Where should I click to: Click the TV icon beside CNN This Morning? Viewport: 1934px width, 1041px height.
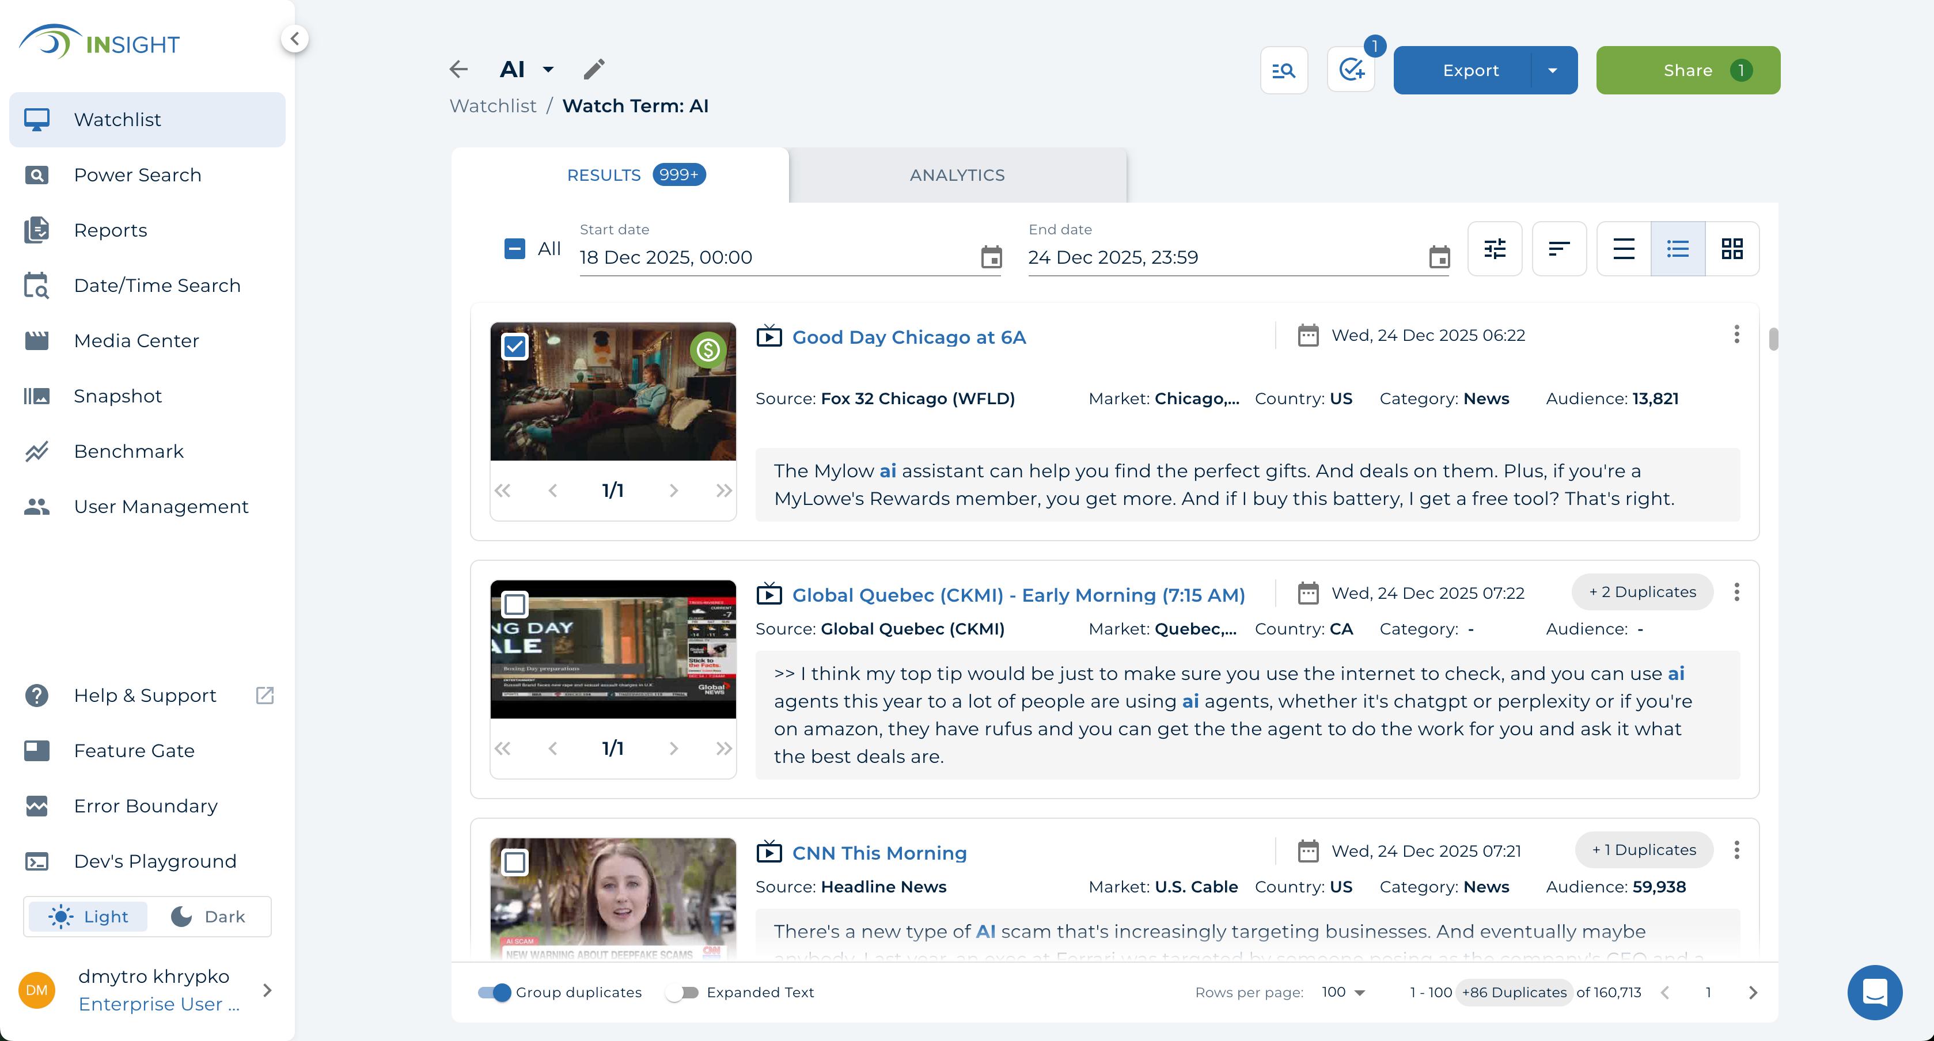click(x=769, y=851)
